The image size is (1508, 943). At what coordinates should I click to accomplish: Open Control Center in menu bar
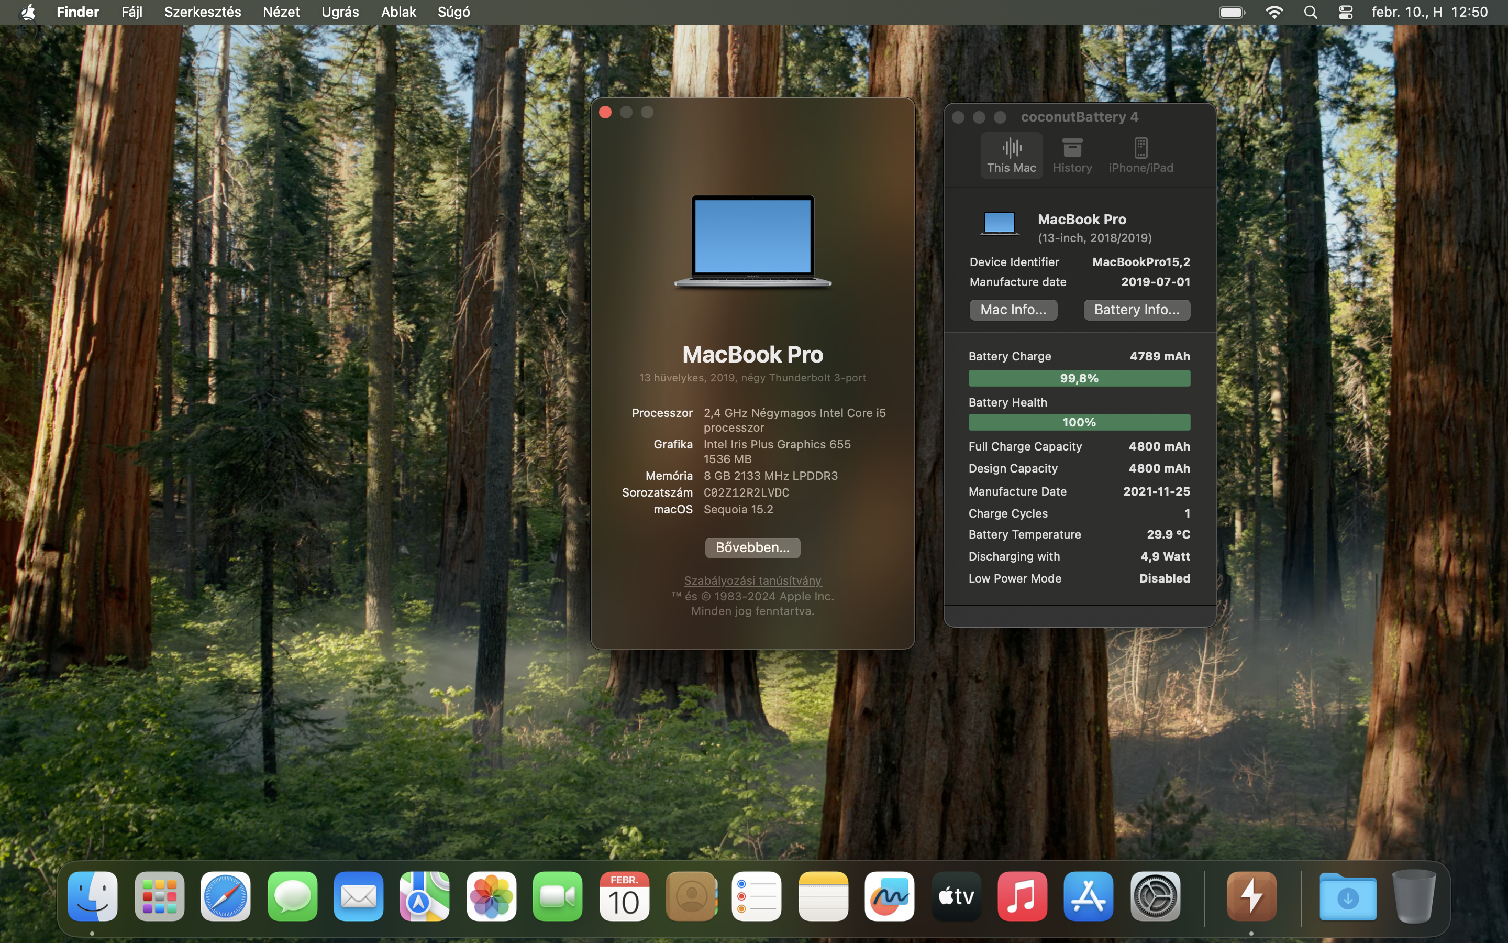1345,12
